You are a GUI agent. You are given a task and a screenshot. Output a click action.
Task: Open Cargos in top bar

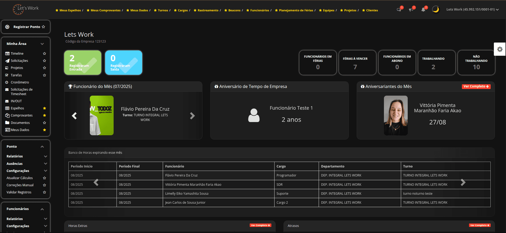[x=181, y=10]
